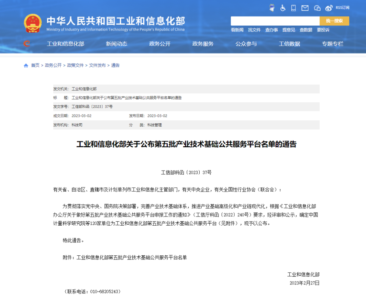The width and height of the screenshot is (366, 300).
Task: Go to 政策文件 in breadcrumb
Action: 75,66
